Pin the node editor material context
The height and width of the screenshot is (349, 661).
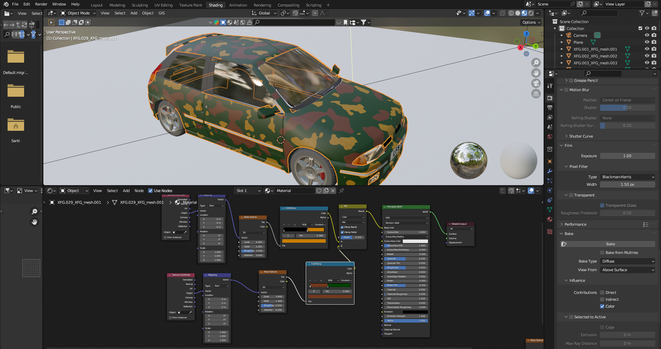[342, 191]
